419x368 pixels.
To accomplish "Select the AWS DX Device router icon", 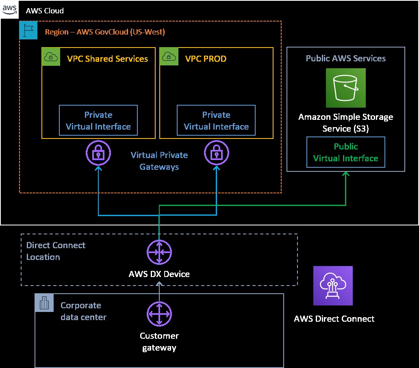I will 159,251.
